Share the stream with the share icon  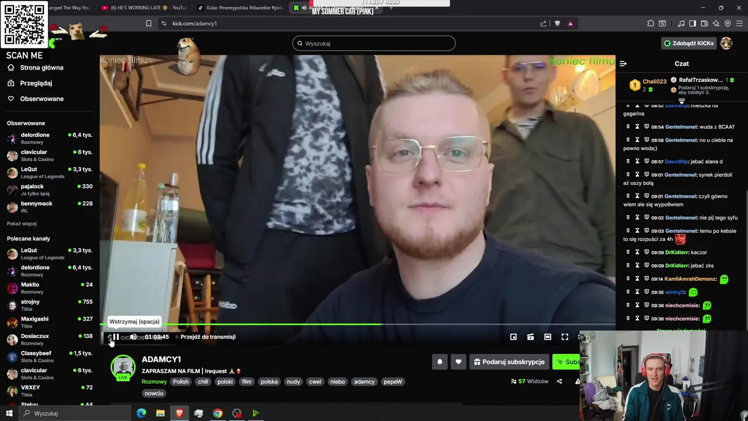pyautogui.click(x=559, y=381)
